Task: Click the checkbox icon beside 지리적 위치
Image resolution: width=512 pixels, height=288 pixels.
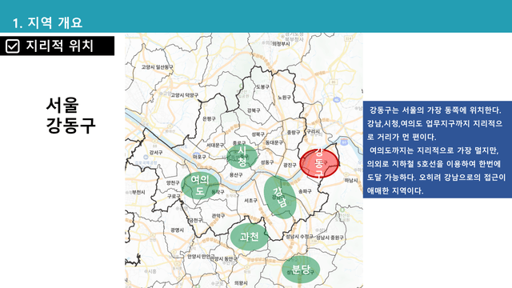Action: click(13, 46)
